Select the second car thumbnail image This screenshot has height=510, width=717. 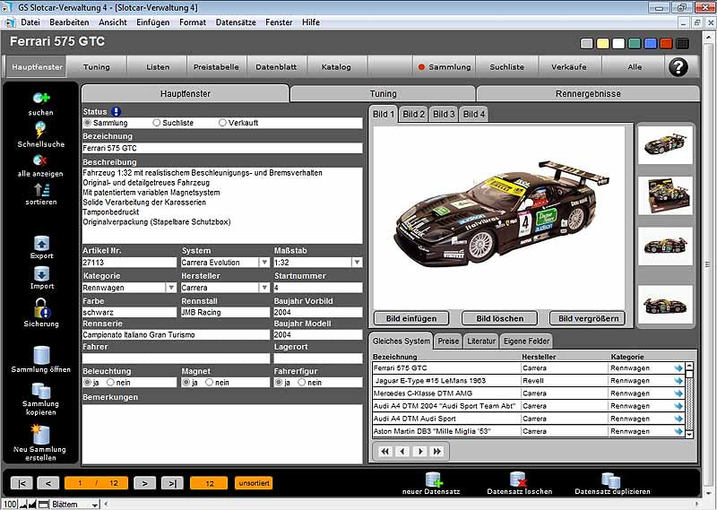coord(664,194)
